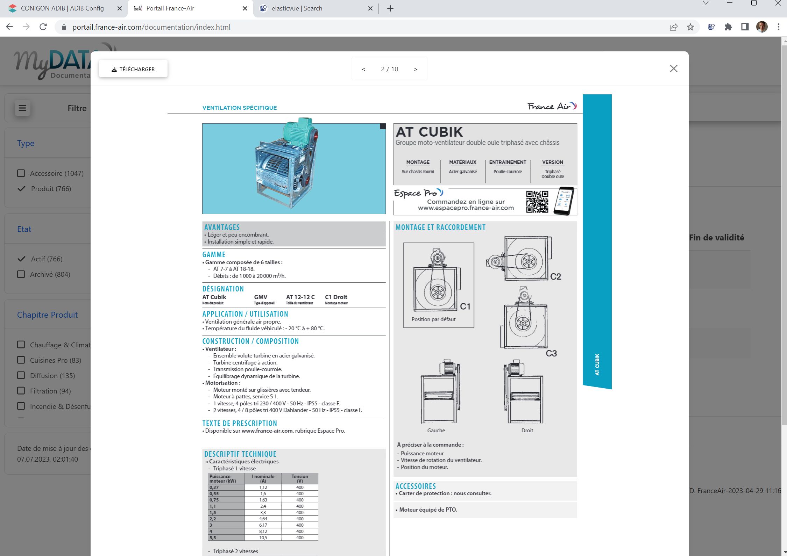Image resolution: width=787 pixels, height=556 pixels.
Task: Click the France Air logo in document
Action: point(552,106)
